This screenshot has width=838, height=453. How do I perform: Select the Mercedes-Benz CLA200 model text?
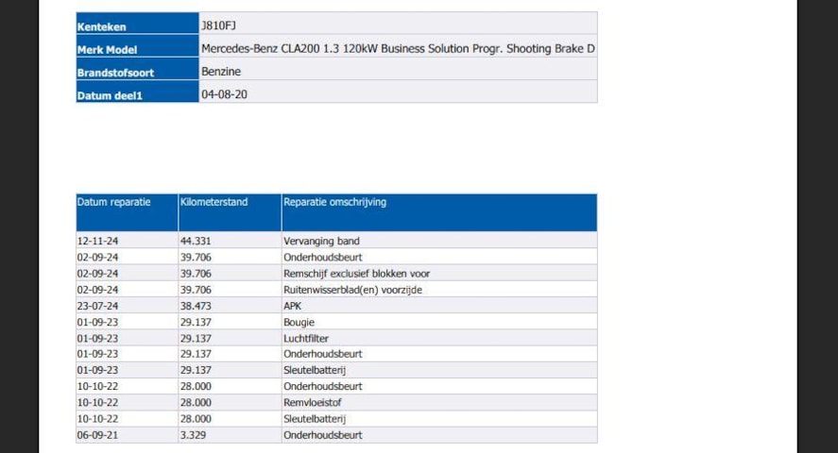pos(397,48)
